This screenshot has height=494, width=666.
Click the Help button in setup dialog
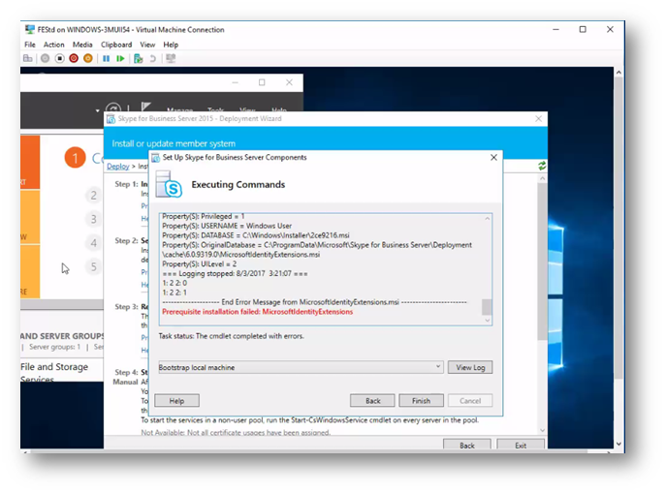(x=176, y=401)
